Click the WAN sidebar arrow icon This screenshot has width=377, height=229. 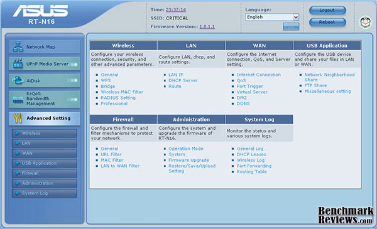pyautogui.click(x=18, y=153)
